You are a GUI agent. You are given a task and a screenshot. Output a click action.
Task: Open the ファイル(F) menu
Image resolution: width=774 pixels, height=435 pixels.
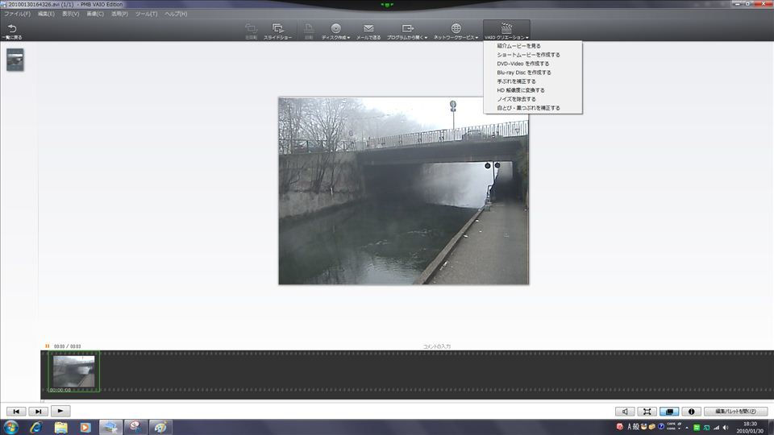(x=18, y=14)
